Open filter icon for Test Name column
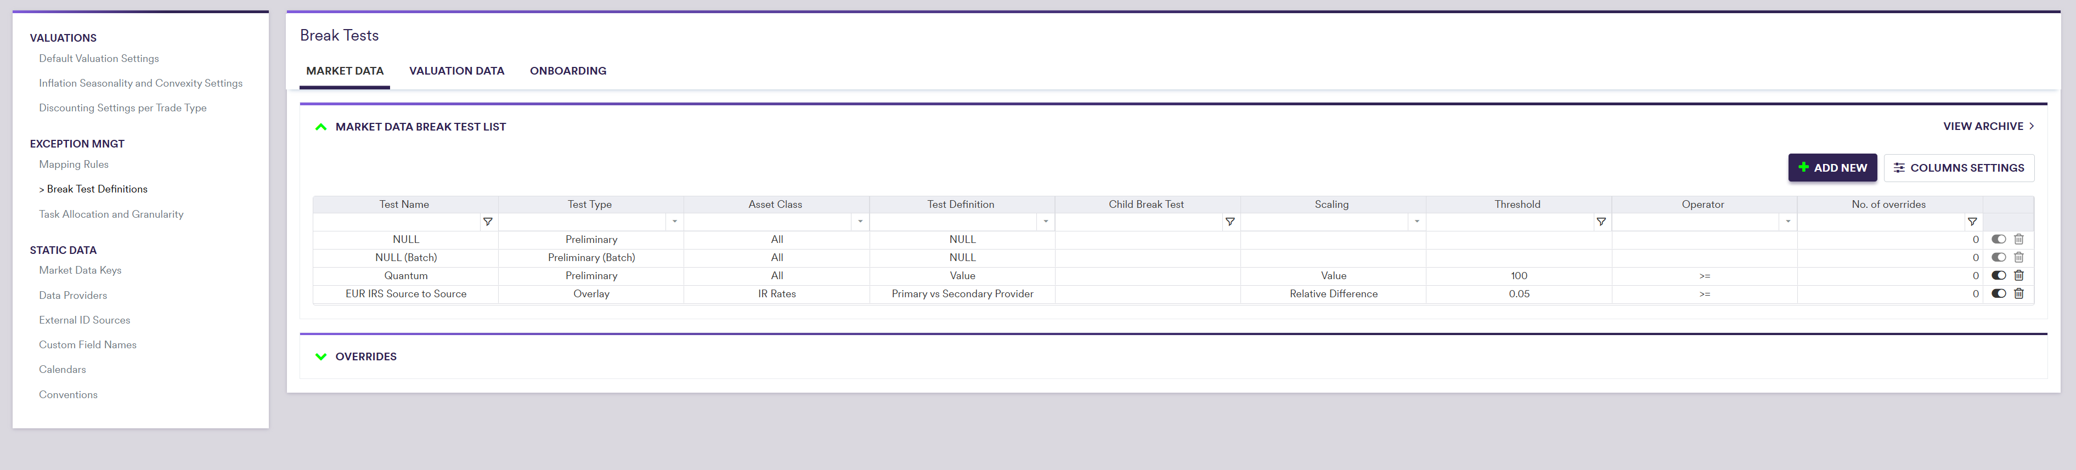Image resolution: width=2076 pixels, height=470 pixels. tap(488, 222)
